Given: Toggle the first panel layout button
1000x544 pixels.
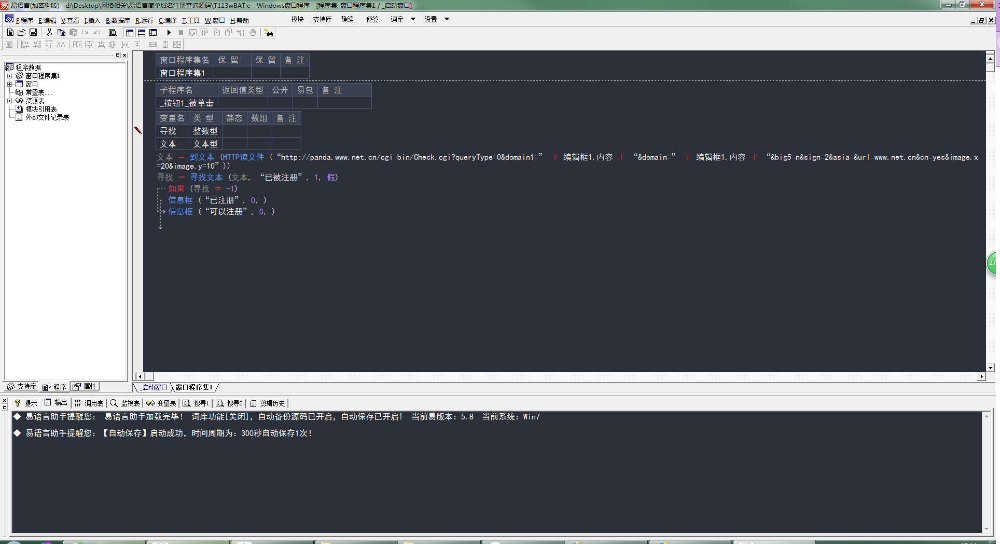Looking at the screenshot, I should pos(130,33).
